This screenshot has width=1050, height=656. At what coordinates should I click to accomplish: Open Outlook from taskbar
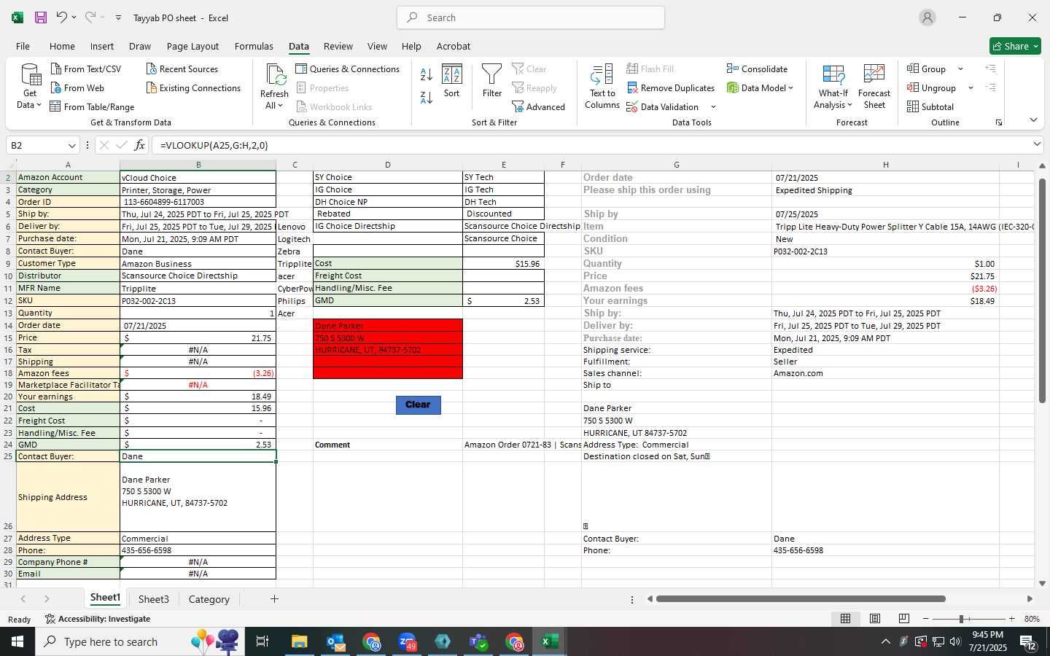point(335,641)
